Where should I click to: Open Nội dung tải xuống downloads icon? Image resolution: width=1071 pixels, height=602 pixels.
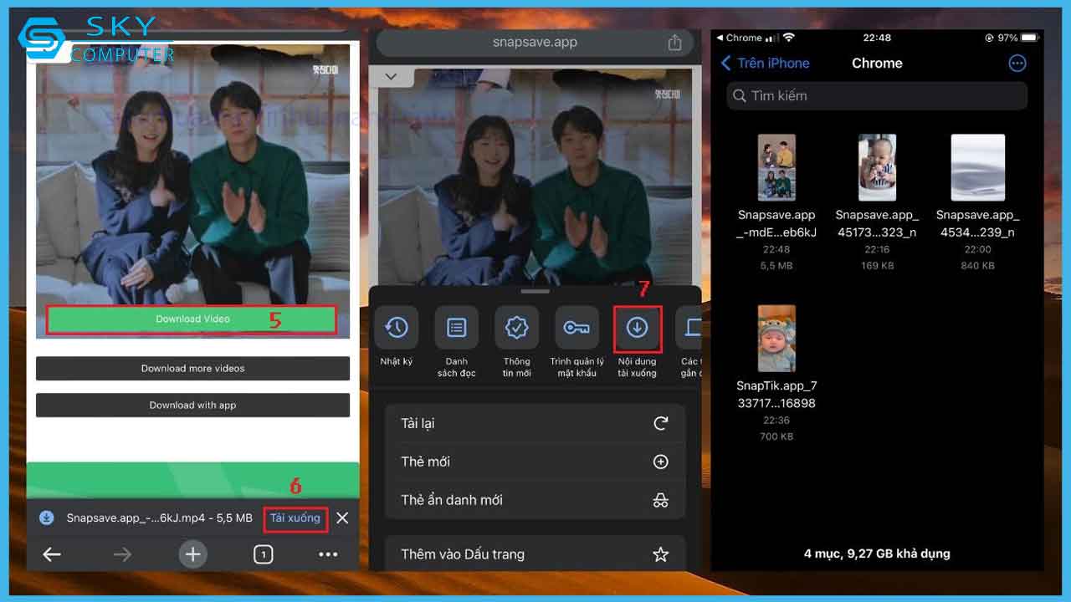click(638, 328)
